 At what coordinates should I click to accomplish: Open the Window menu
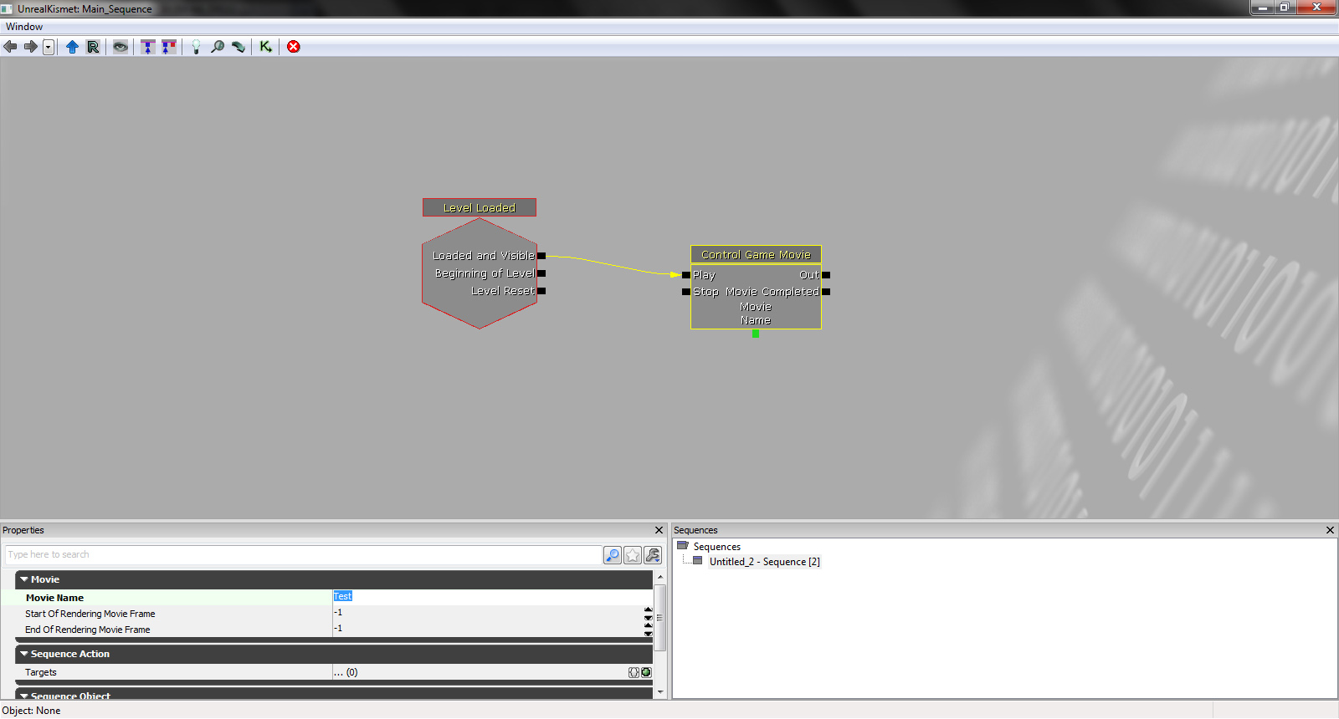23,27
